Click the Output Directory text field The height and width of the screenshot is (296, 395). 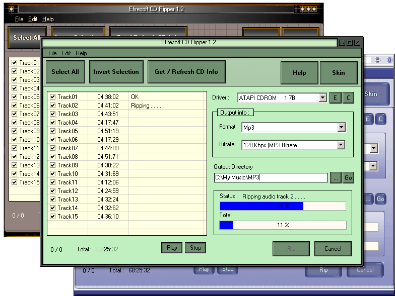pos(271,178)
